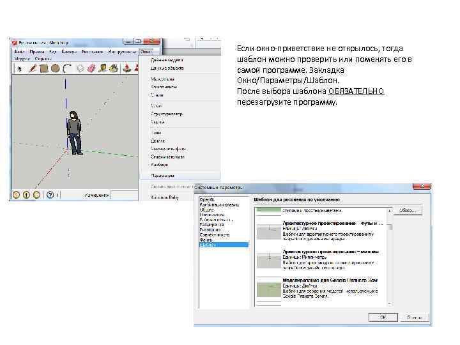The height and width of the screenshot is (345, 460).
Task: Choose the Circle drawing tool
Action: [x=55, y=68]
